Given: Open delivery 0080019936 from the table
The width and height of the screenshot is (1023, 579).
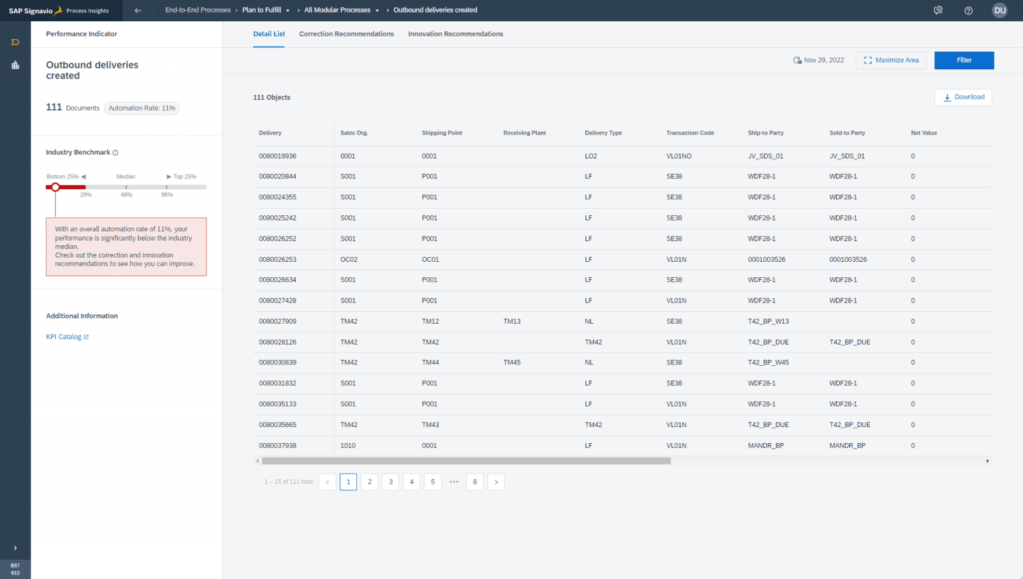Looking at the screenshot, I should pos(277,155).
